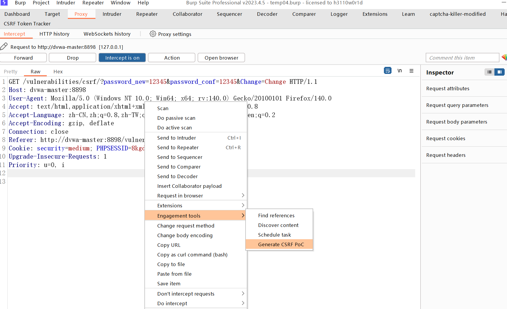Image resolution: width=507 pixels, height=309 pixels.
Task: Click the Burp lightning logo icon
Action: coord(4,3)
